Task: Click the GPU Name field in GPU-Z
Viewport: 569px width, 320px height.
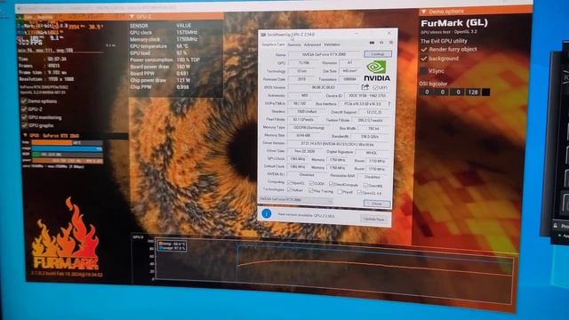Action: click(x=325, y=54)
